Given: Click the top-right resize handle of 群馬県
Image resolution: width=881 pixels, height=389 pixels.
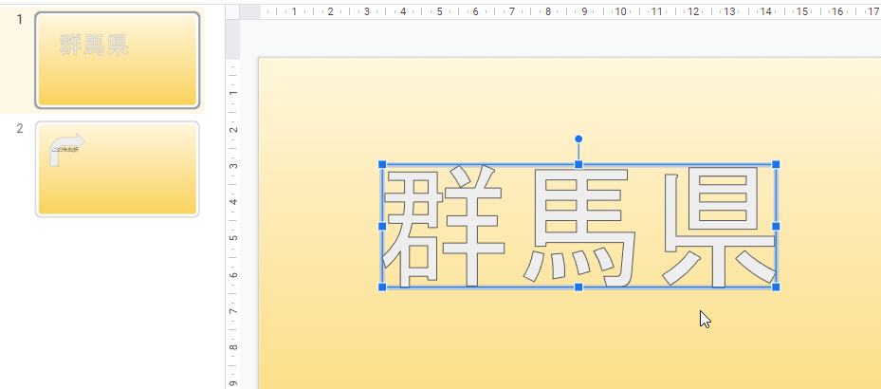Looking at the screenshot, I should coord(776,164).
